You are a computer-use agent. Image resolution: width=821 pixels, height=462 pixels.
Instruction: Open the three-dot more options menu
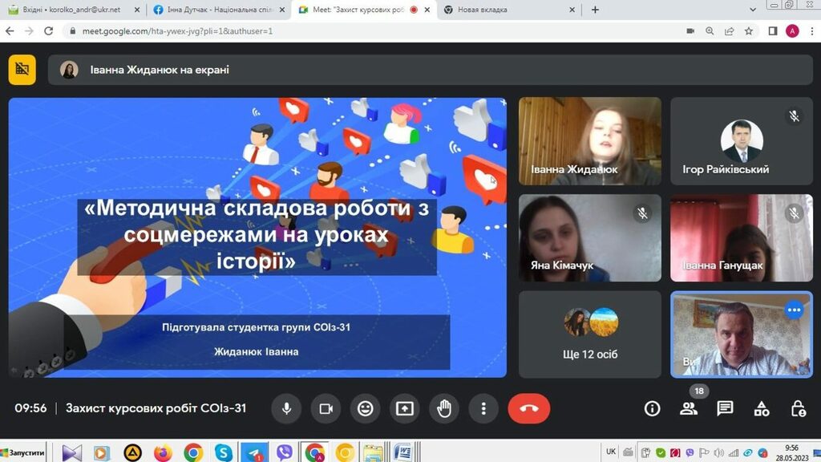(x=483, y=409)
